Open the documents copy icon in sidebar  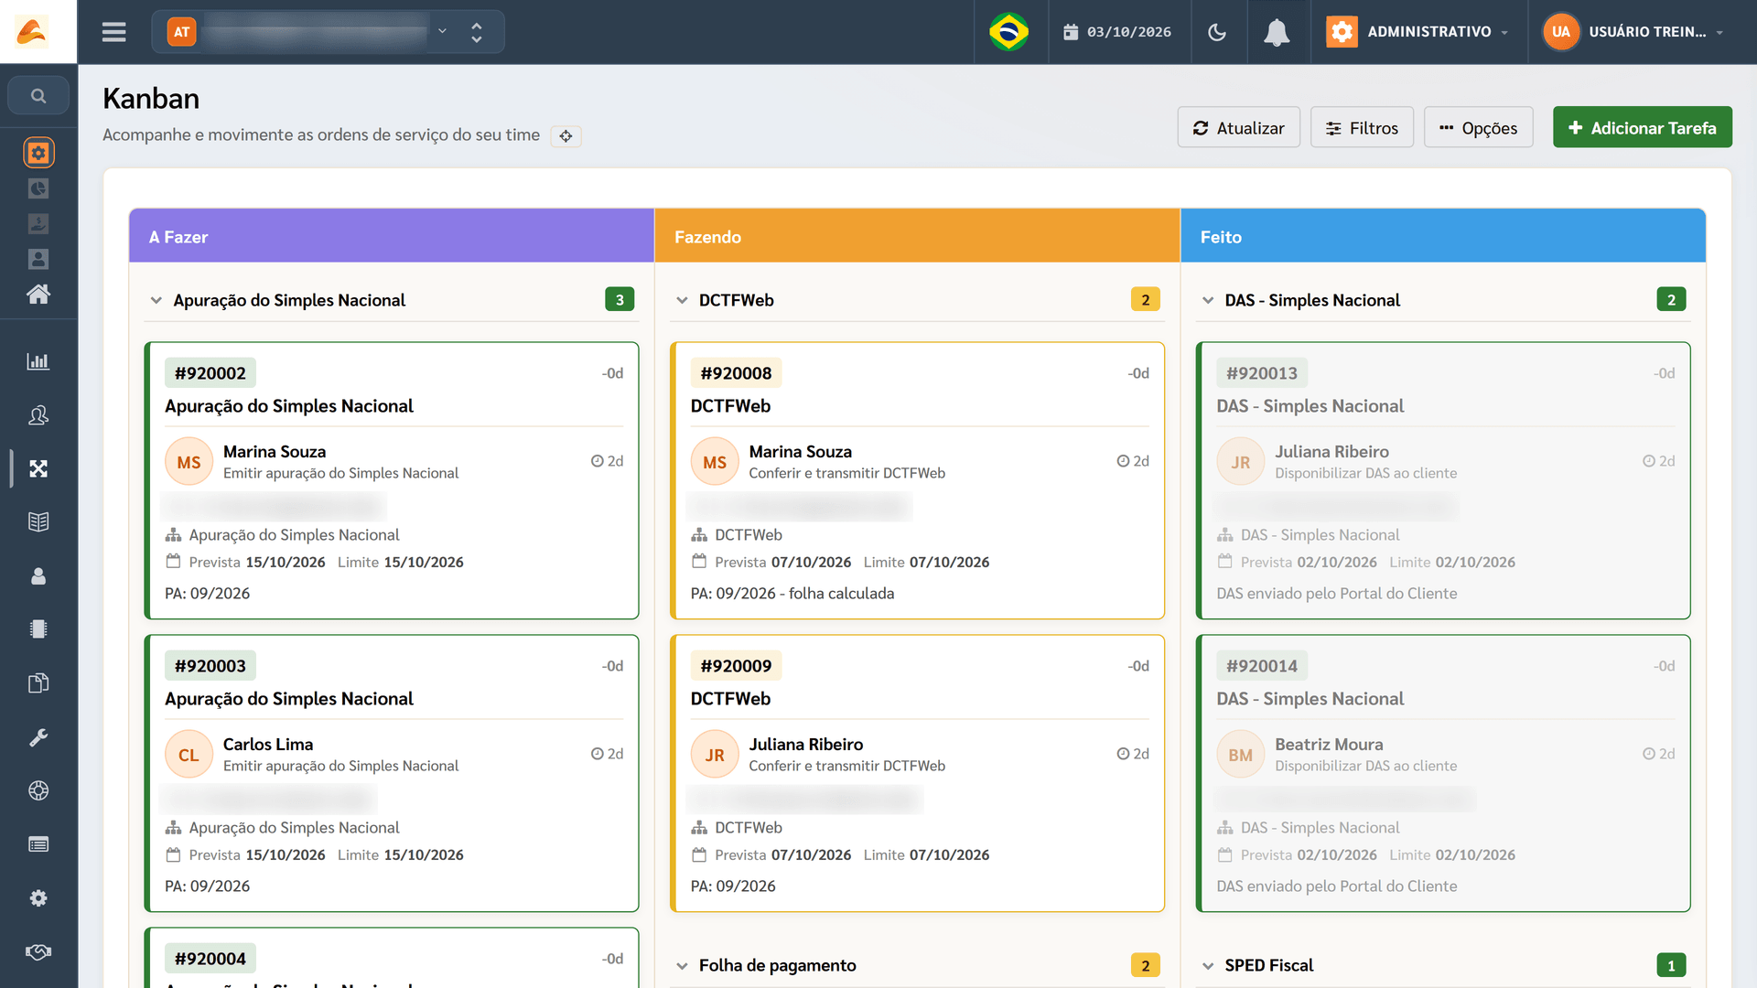coord(38,683)
